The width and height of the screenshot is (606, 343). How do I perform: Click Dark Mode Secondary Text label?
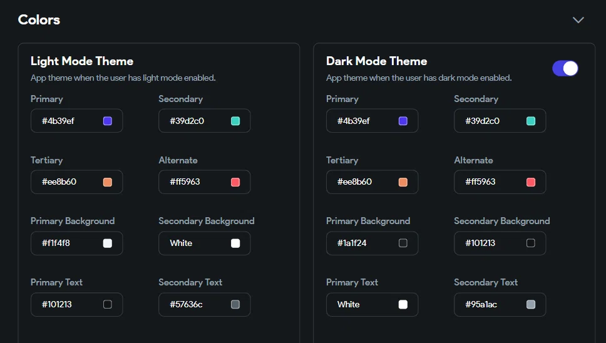click(x=486, y=282)
